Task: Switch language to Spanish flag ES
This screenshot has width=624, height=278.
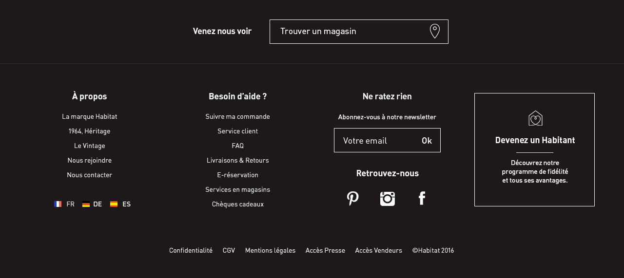Action: click(x=120, y=204)
